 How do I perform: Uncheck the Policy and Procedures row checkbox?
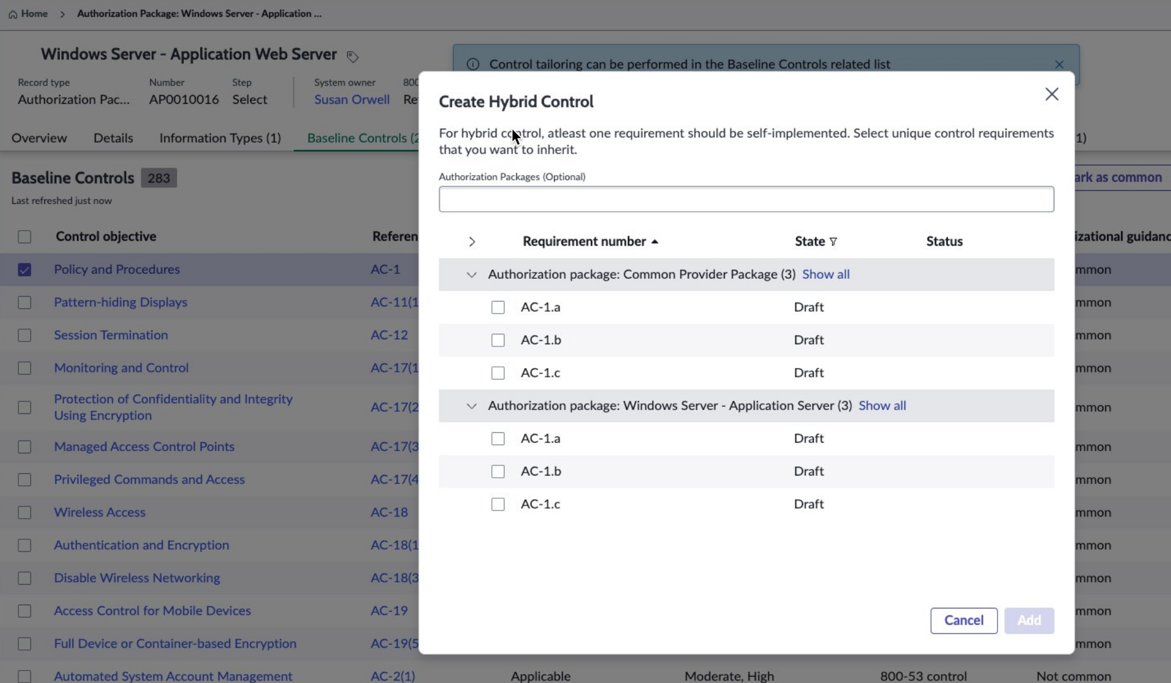click(x=24, y=270)
